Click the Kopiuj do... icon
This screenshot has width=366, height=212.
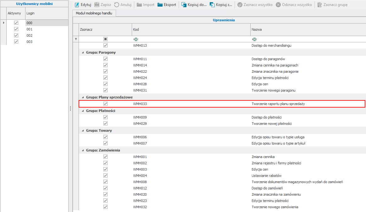[x=184, y=5]
